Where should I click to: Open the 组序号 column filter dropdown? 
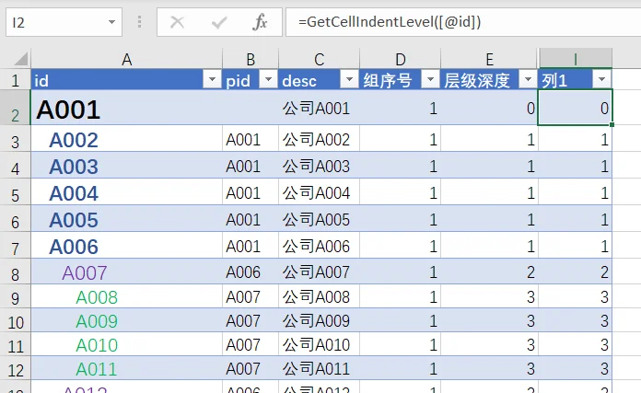[x=430, y=79]
